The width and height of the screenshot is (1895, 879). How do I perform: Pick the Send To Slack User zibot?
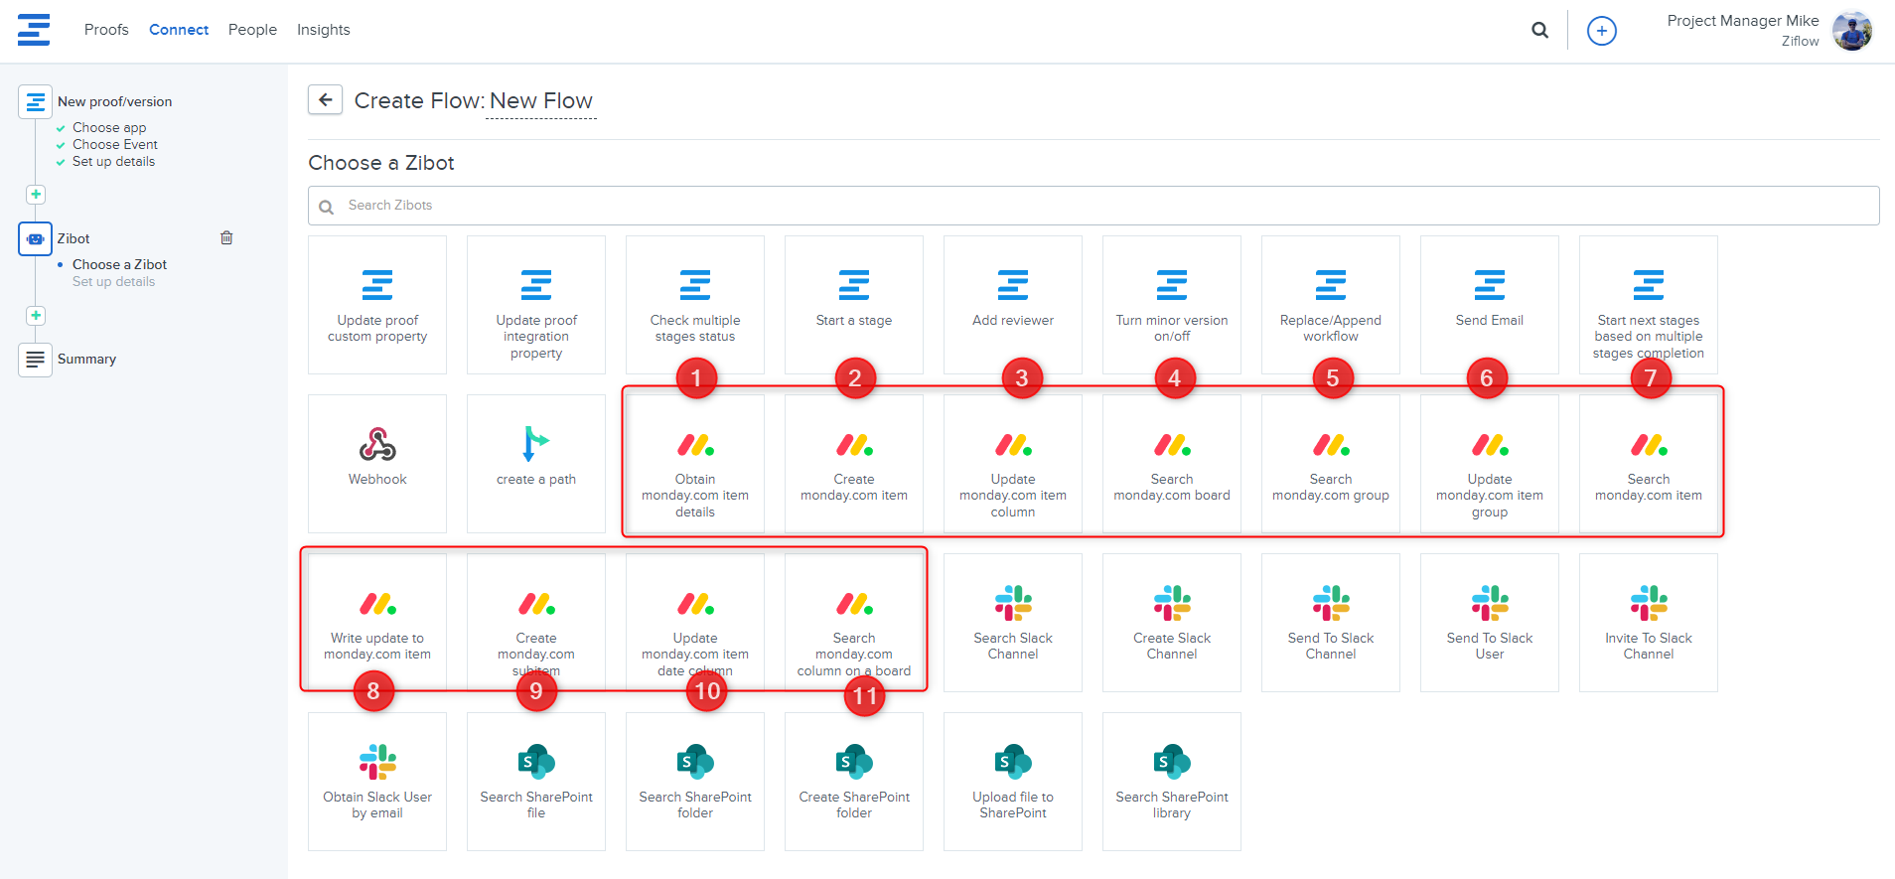point(1489,622)
